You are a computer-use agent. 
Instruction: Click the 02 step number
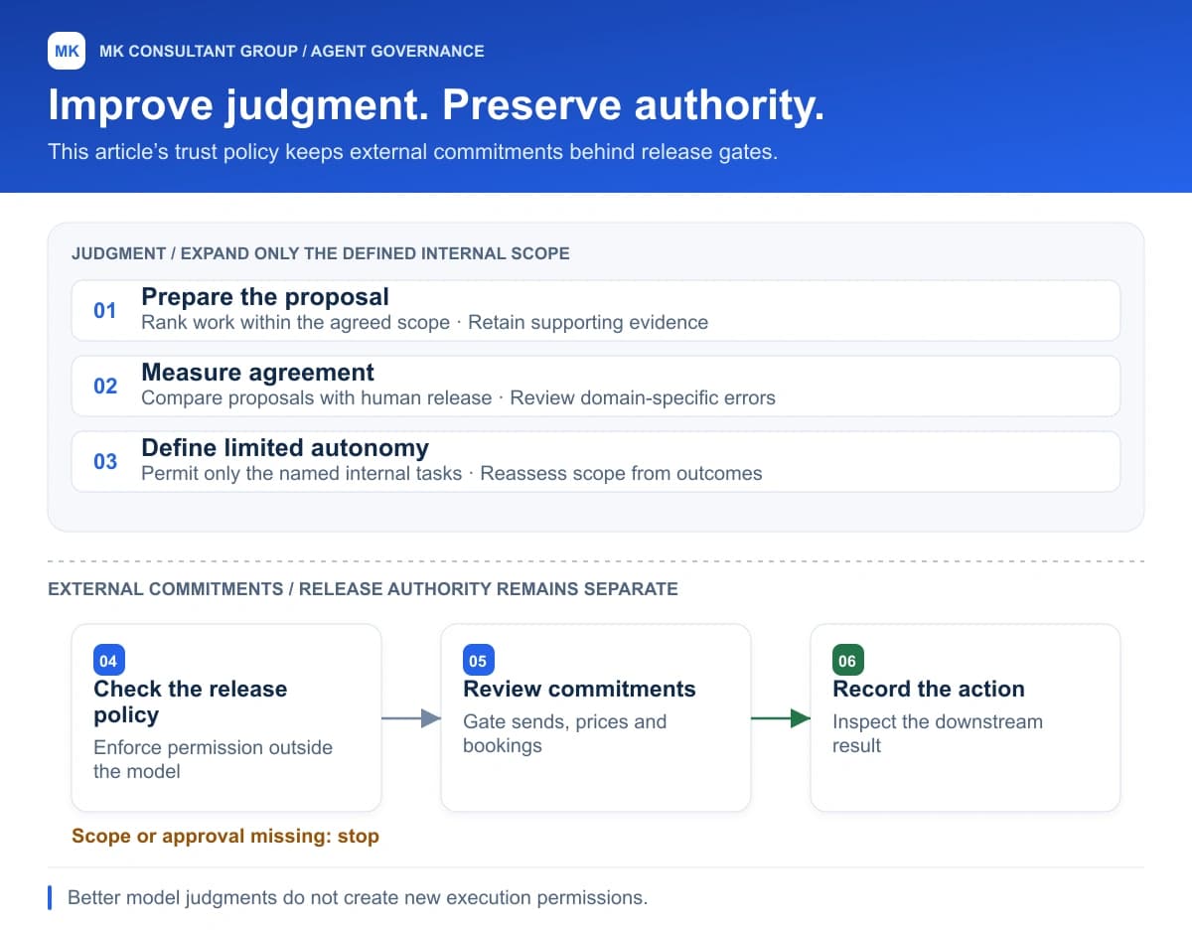pos(105,387)
